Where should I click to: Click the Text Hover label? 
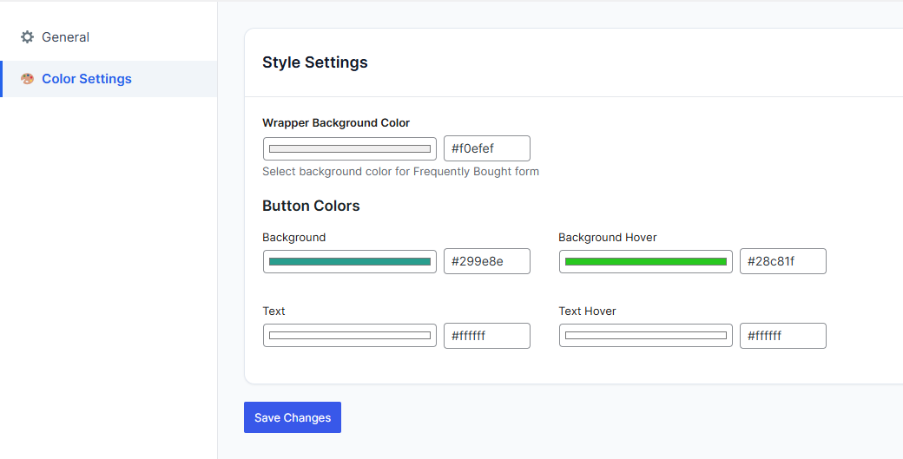587,311
